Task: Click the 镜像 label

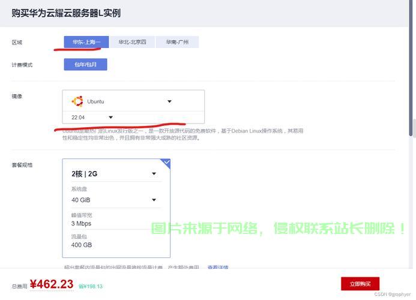Action: 17,96
